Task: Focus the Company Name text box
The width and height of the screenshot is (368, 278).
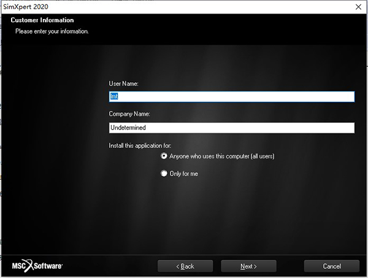Action: point(231,128)
